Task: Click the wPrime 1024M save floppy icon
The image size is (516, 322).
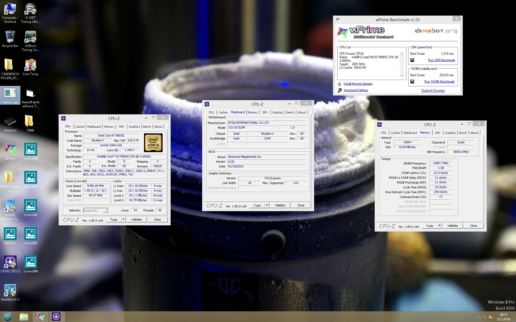Action: [x=412, y=82]
